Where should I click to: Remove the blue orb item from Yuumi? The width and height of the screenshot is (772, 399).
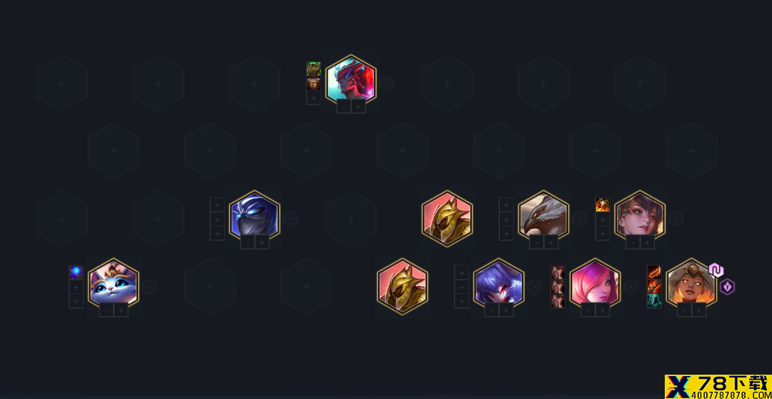click(76, 272)
